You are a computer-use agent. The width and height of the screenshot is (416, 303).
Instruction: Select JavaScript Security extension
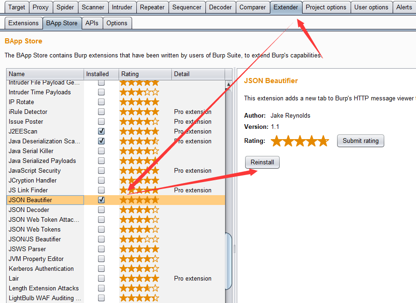coord(116,170)
